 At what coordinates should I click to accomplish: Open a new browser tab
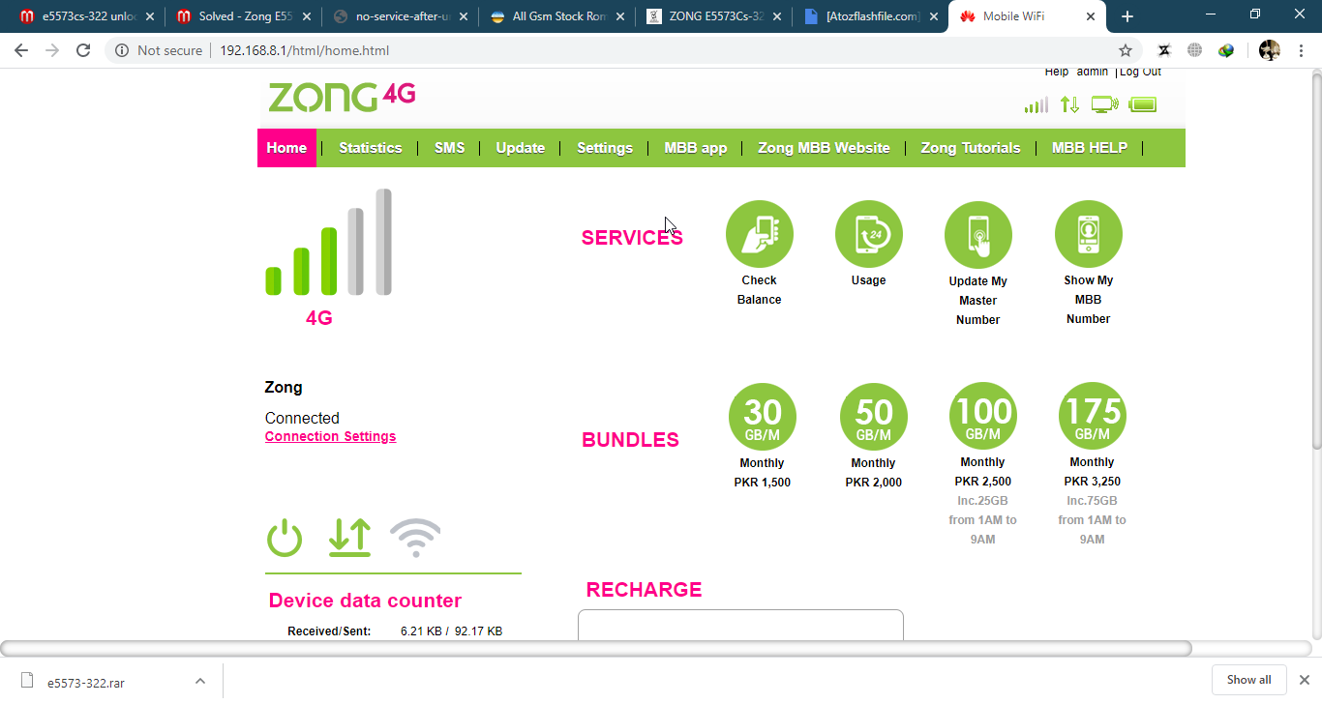1127,16
